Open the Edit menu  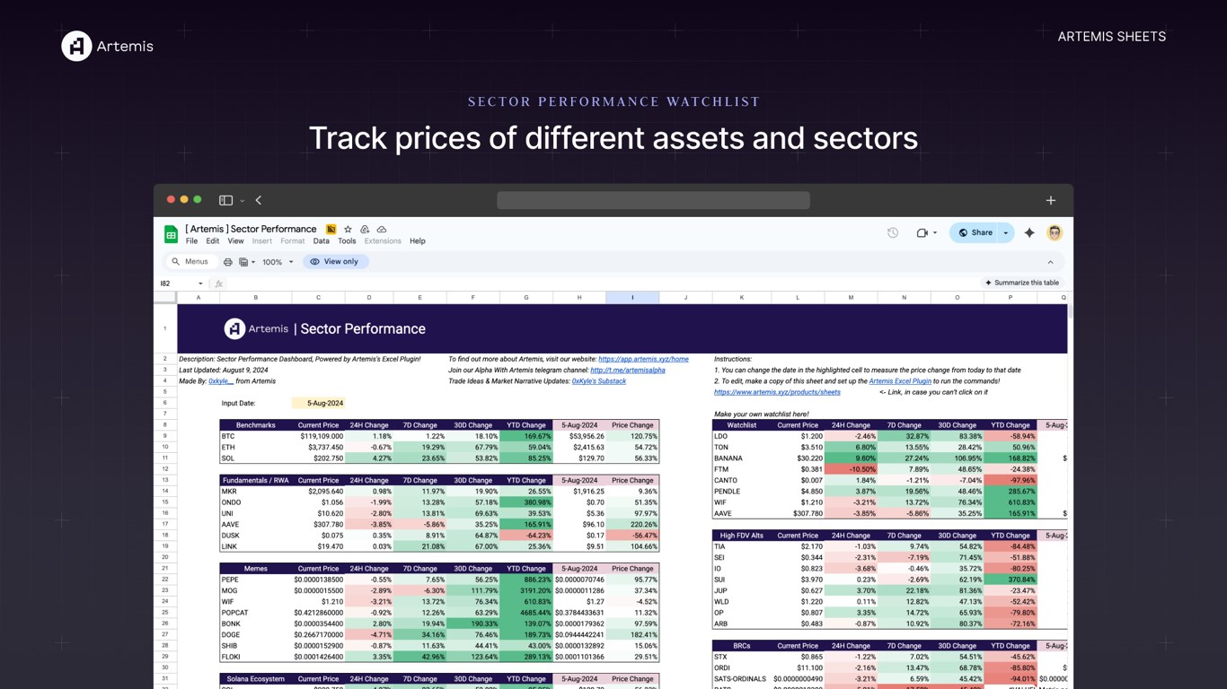pos(212,241)
